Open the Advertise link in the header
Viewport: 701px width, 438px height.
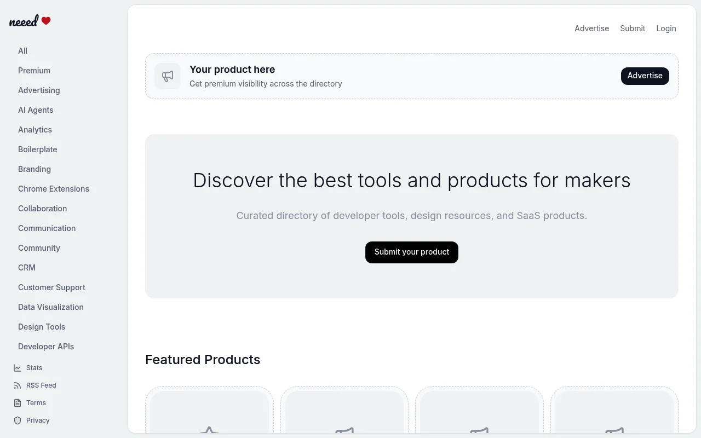pyautogui.click(x=591, y=28)
